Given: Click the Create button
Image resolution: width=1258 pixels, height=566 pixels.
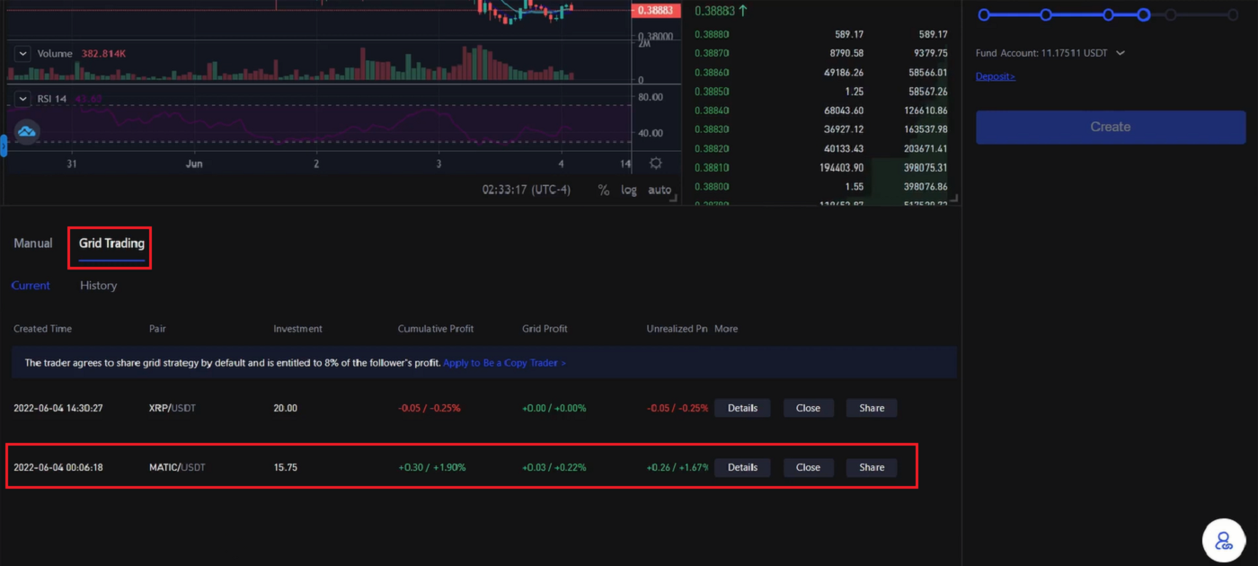Looking at the screenshot, I should (1110, 127).
